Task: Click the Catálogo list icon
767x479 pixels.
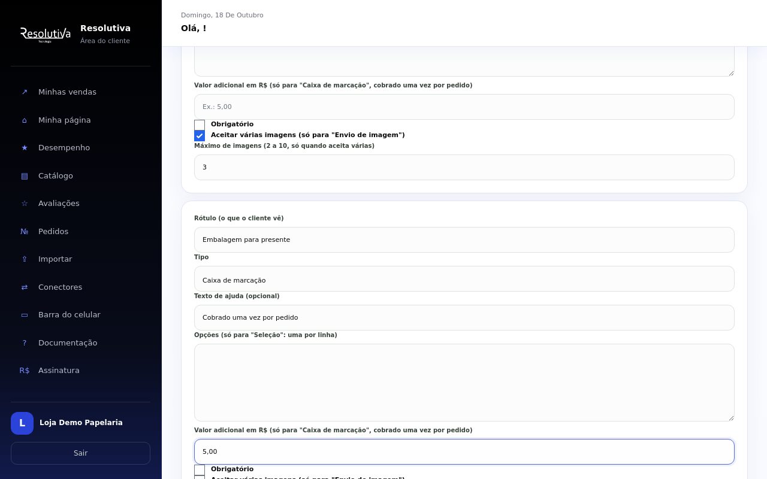Action: (25, 176)
